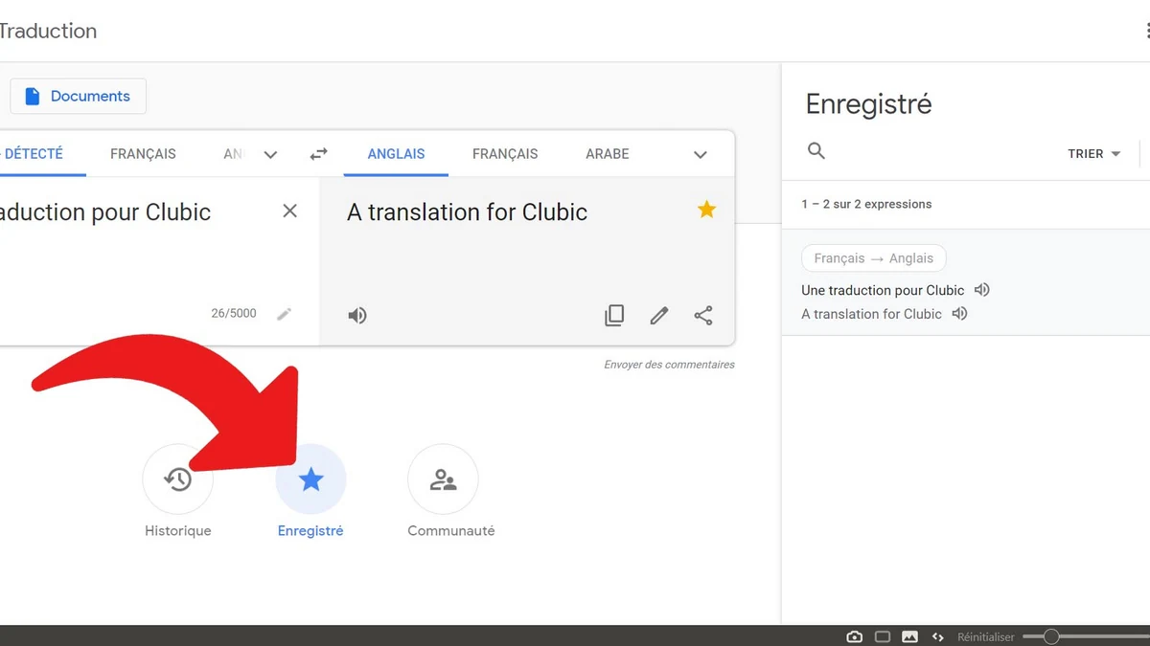
Task: Click the code brackets icon in bottom bar
Action: [938, 637]
